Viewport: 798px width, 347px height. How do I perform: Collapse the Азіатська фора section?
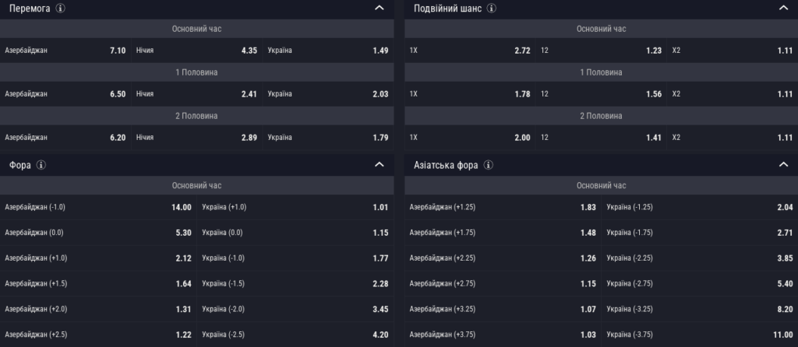784,165
